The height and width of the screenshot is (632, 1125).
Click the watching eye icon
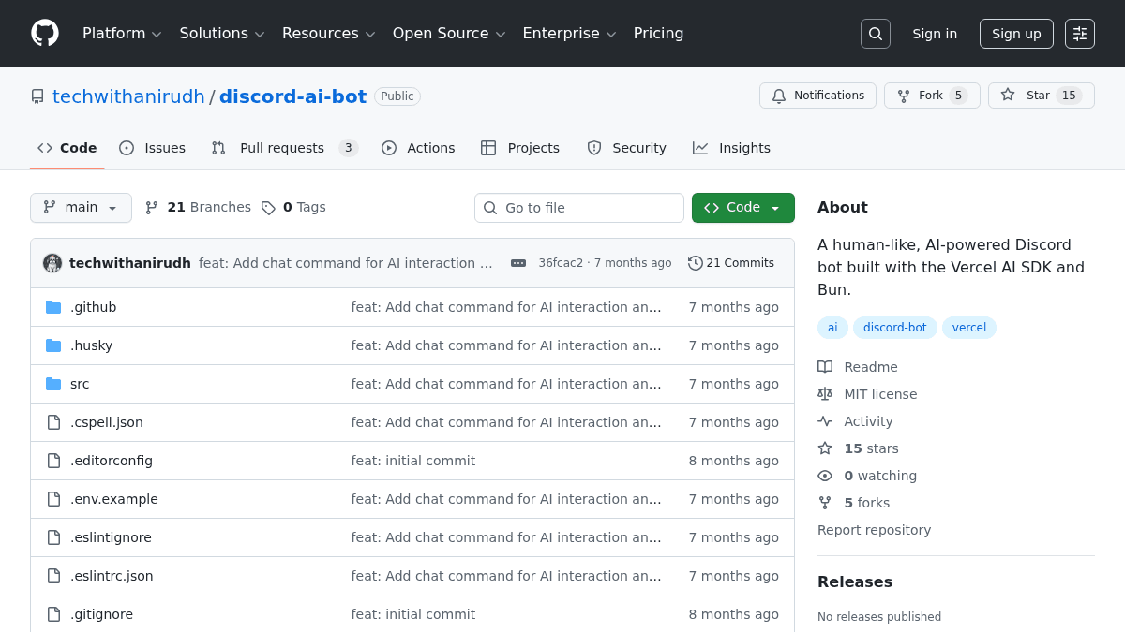(825, 476)
